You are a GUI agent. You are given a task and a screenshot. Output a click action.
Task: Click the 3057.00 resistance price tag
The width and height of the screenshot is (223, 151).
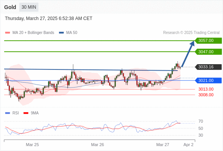(208, 41)
